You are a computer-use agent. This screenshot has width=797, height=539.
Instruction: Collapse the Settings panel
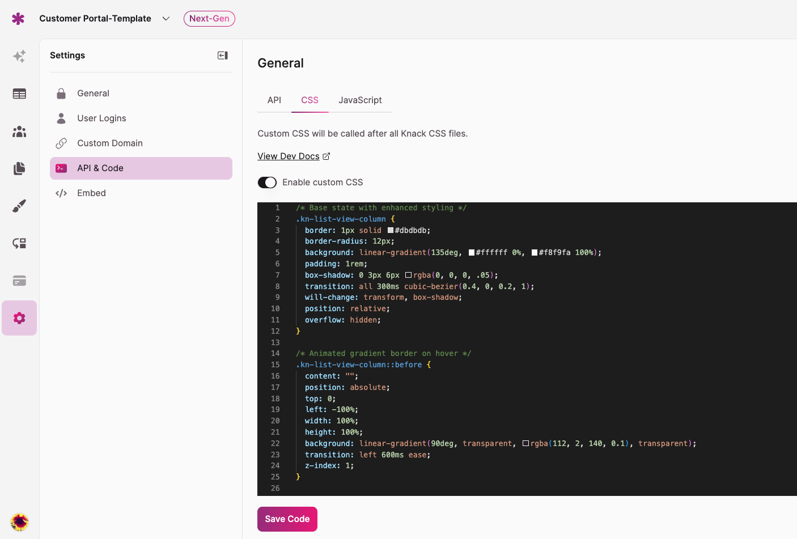click(x=223, y=56)
